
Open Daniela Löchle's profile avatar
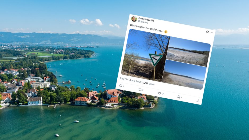tap(134, 19)
